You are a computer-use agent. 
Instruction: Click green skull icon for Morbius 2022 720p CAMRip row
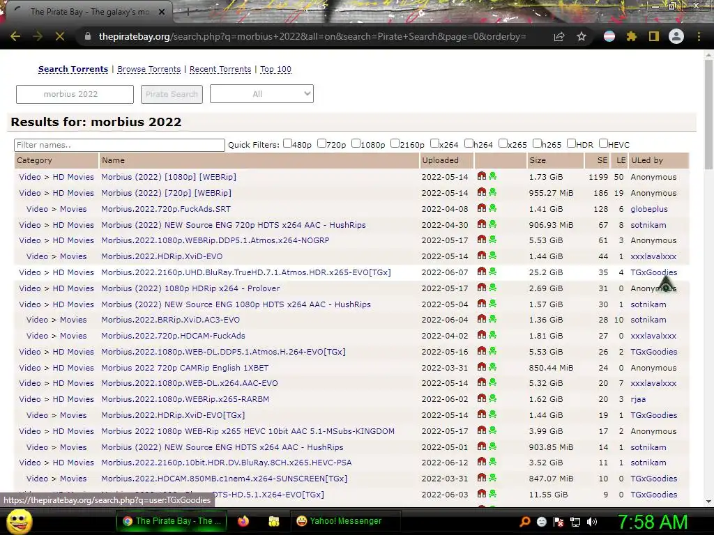point(493,366)
